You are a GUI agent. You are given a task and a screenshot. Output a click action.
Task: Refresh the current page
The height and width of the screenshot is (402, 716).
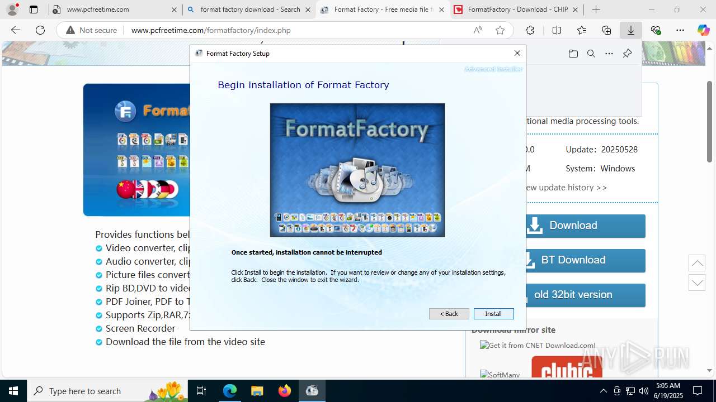click(40, 30)
